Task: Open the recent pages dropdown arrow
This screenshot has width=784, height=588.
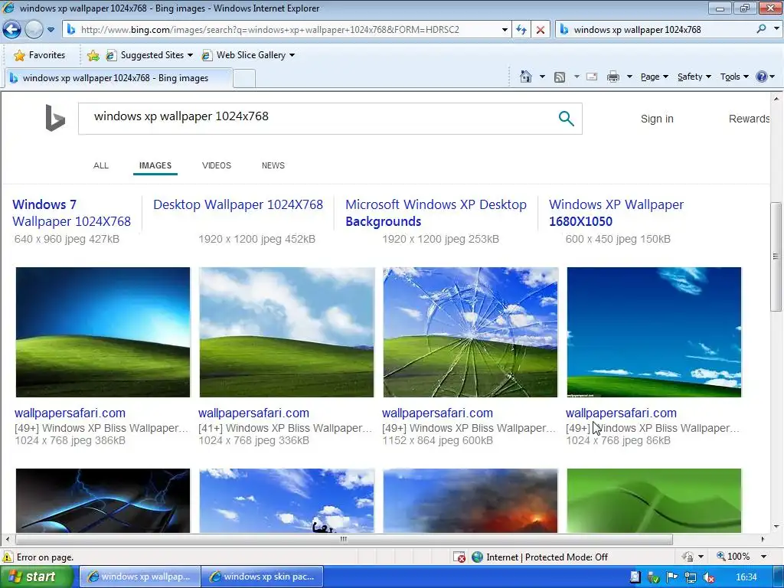Action: (x=51, y=30)
